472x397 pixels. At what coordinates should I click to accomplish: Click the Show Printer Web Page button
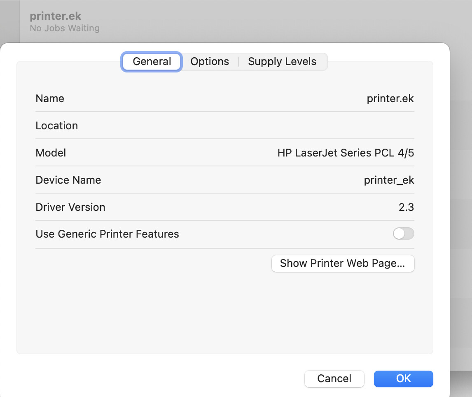coord(343,264)
